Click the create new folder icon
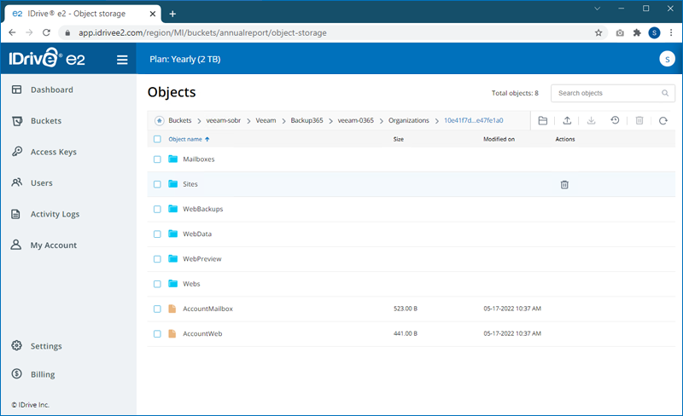The width and height of the screenshot is (683, 416). 543,120
